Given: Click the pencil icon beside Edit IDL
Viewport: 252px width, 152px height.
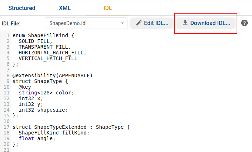Looking at the screenshot, I should coord(139,23).
